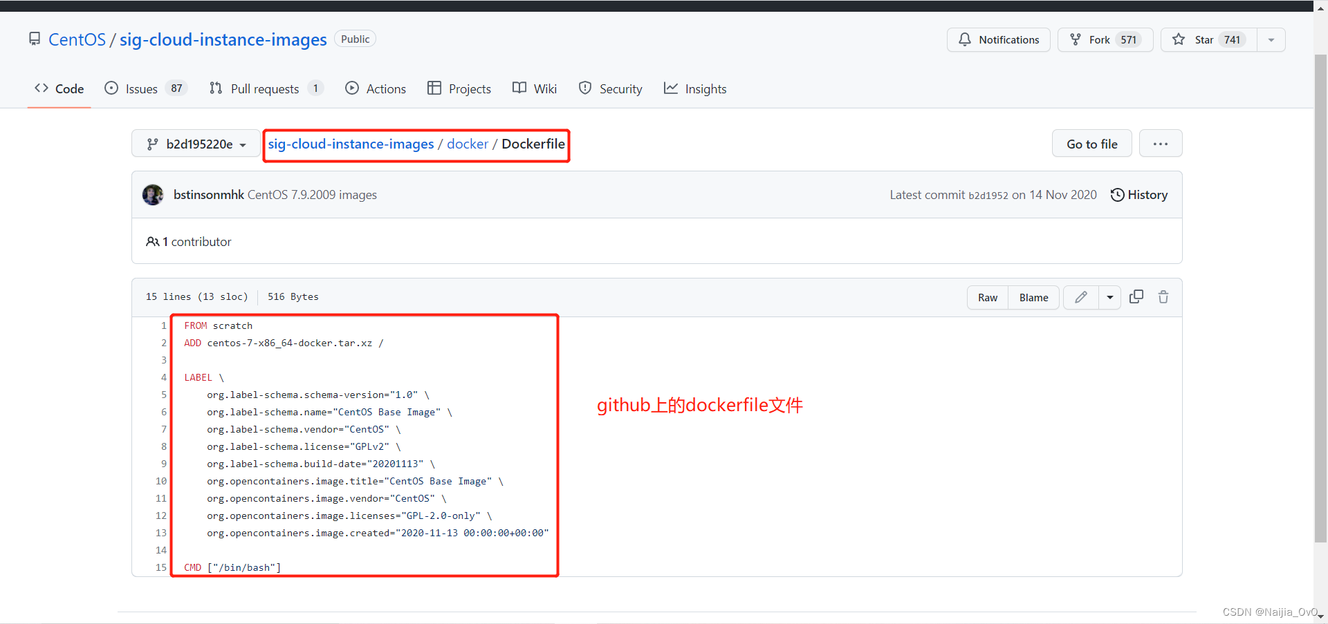Viewport: 1328px width, 624px height.
Task: Click the 'ADD centos-7-x86_64-docker.tar.xz /' line
Action: (x=284, y=343)
